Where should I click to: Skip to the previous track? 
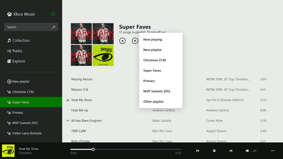click(x=198, y=151)
